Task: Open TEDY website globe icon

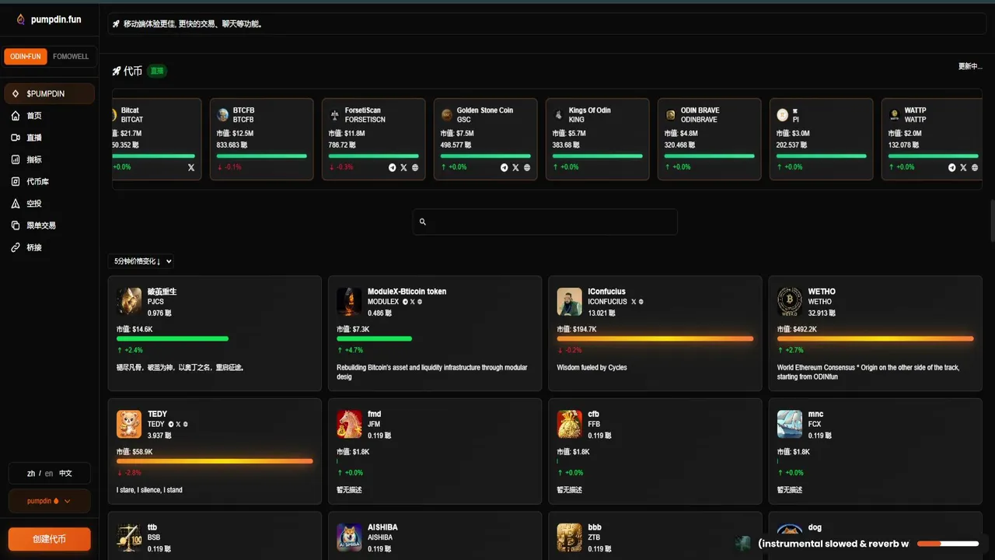Action: [185, 425]
